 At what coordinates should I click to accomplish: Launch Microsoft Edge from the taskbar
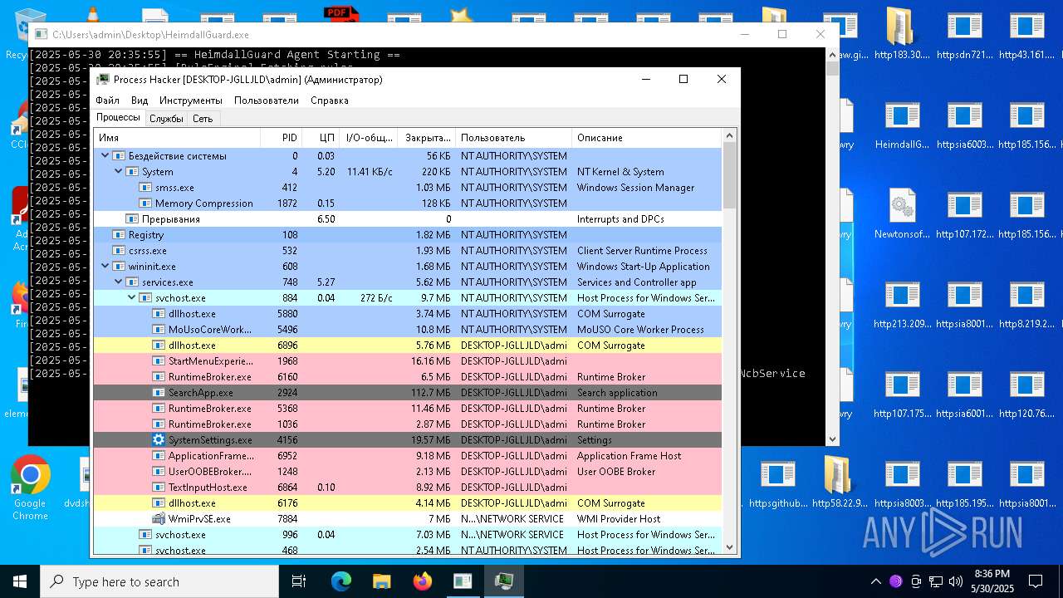[341, 581]
